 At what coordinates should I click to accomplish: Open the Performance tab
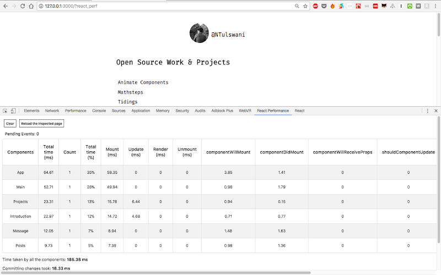pyautogui.click(x=76, y=111)
